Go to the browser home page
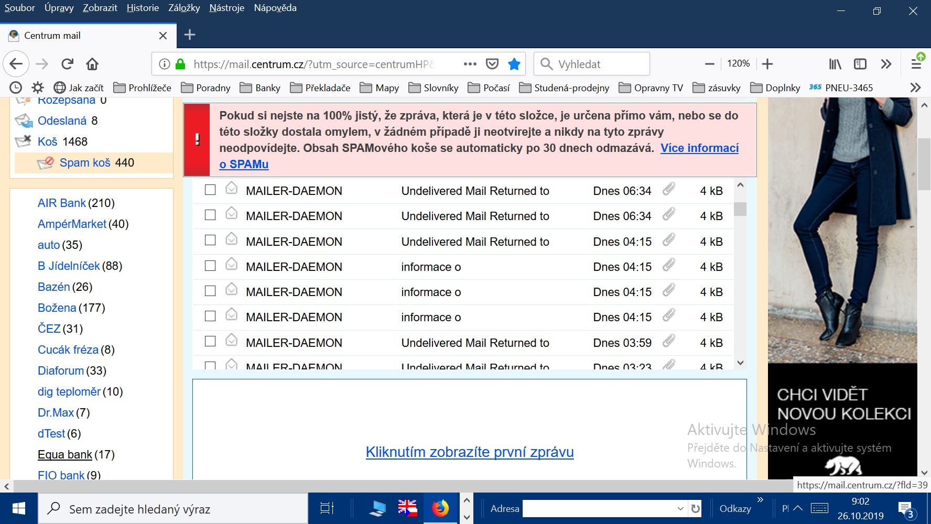This screenshot has height=524, width=931. pos(92,64)
